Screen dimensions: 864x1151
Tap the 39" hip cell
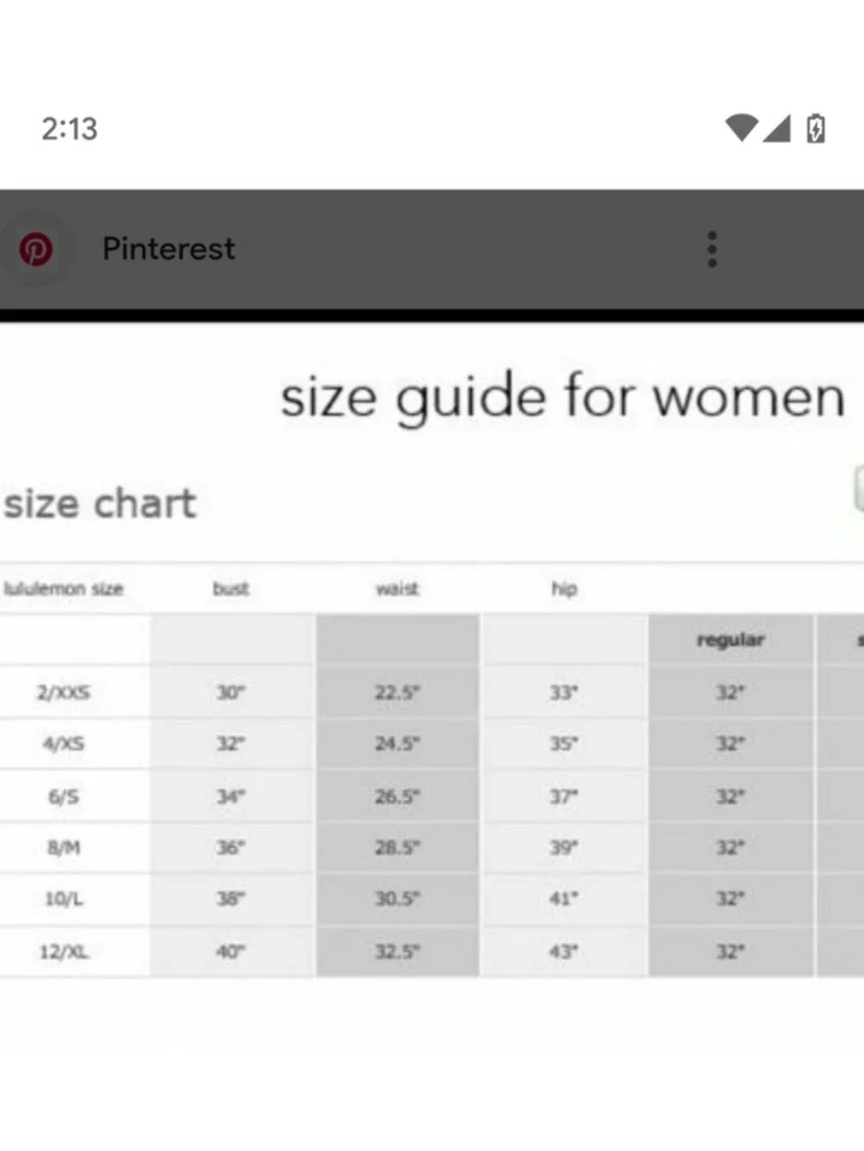tap(564, 848)
